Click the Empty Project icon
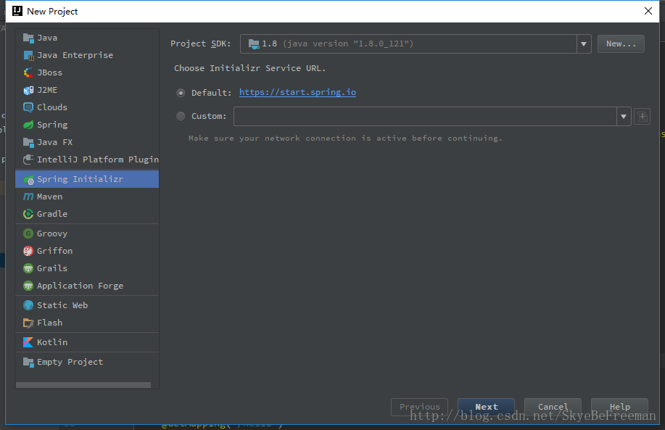 coord(28,362)
